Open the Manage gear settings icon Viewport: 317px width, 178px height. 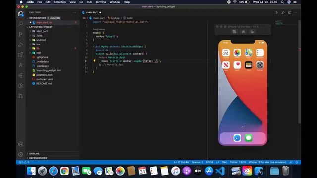tap(21, 154)
